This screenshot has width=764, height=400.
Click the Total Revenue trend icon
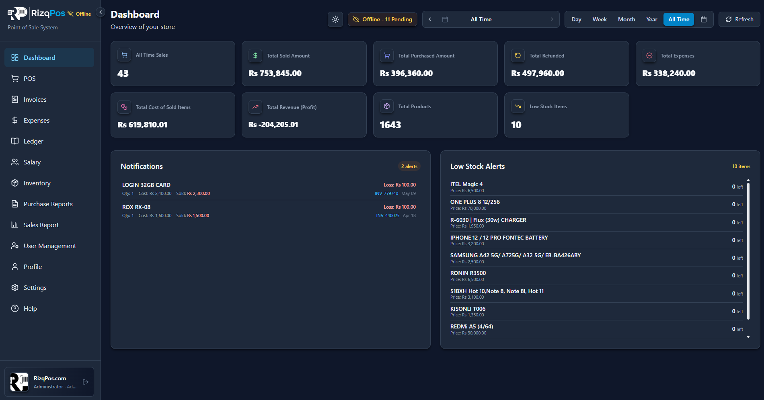pyautogui.click(x=255, y=107)
